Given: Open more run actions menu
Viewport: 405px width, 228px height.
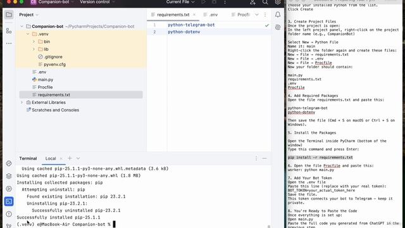Looking at the screenshot, I should (x=225, y=2).
